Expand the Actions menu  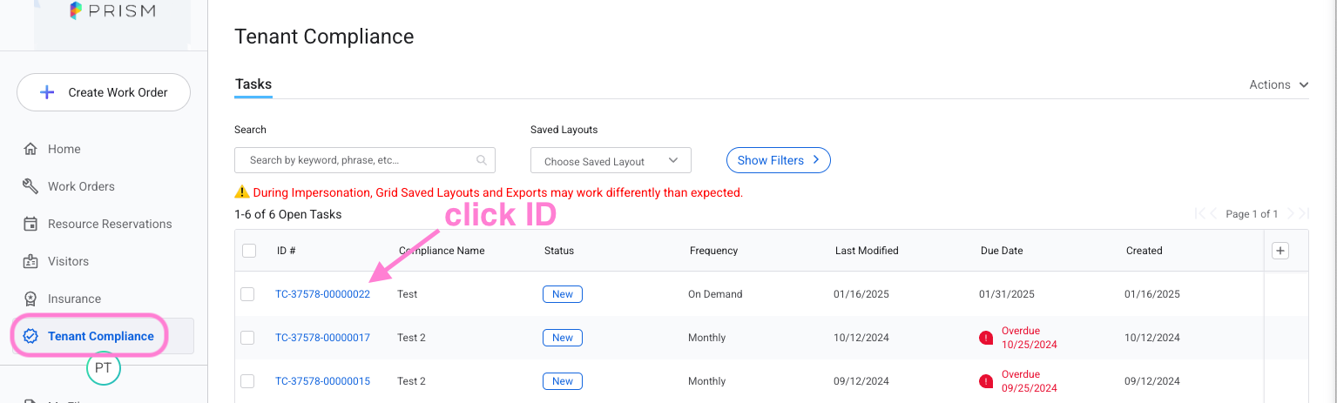click(1279, 84)
